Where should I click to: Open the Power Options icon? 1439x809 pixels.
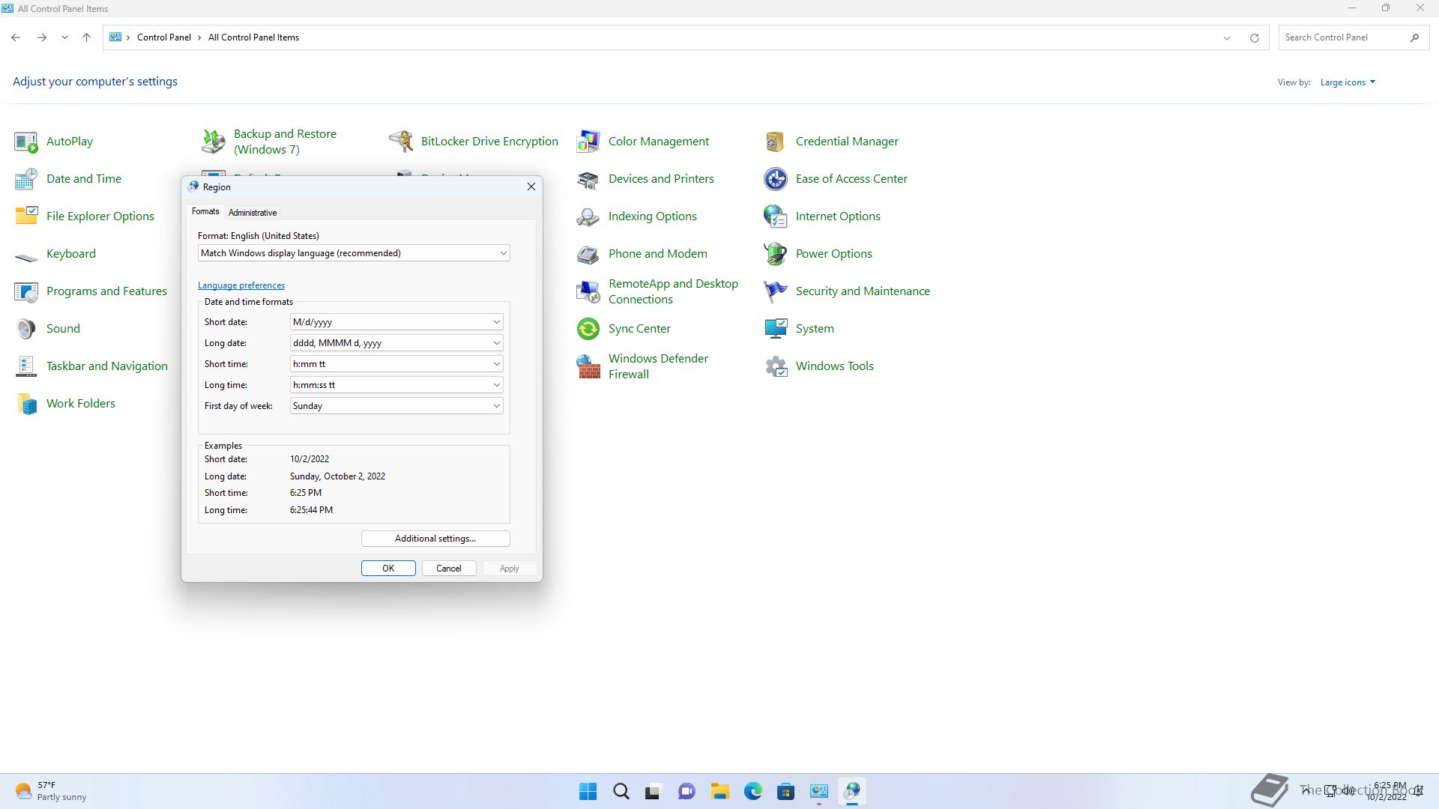[x=776, y=254]
